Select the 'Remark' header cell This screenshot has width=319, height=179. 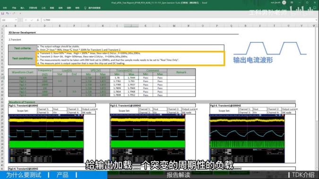tap(181, 72)
